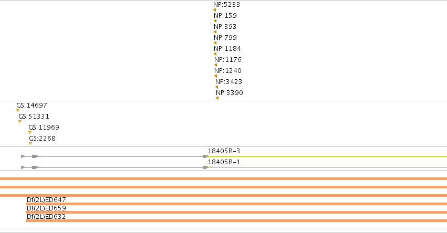This screenshot has height=233, width=447.
Task: Click the GS:51331 label
Action: click(x=34, y=116)
